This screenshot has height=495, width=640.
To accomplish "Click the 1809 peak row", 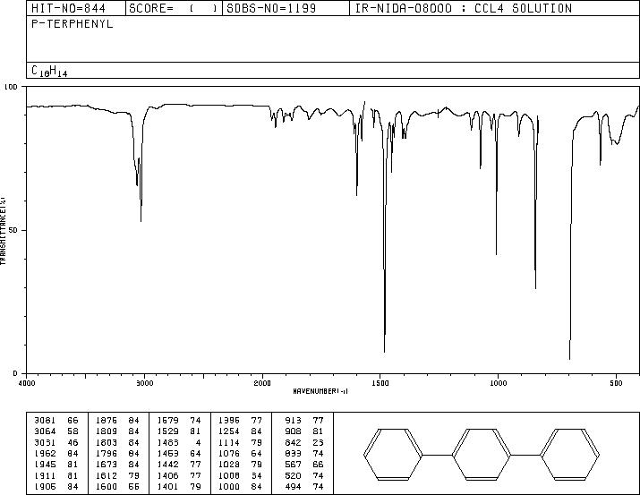I will coord(117,431).
